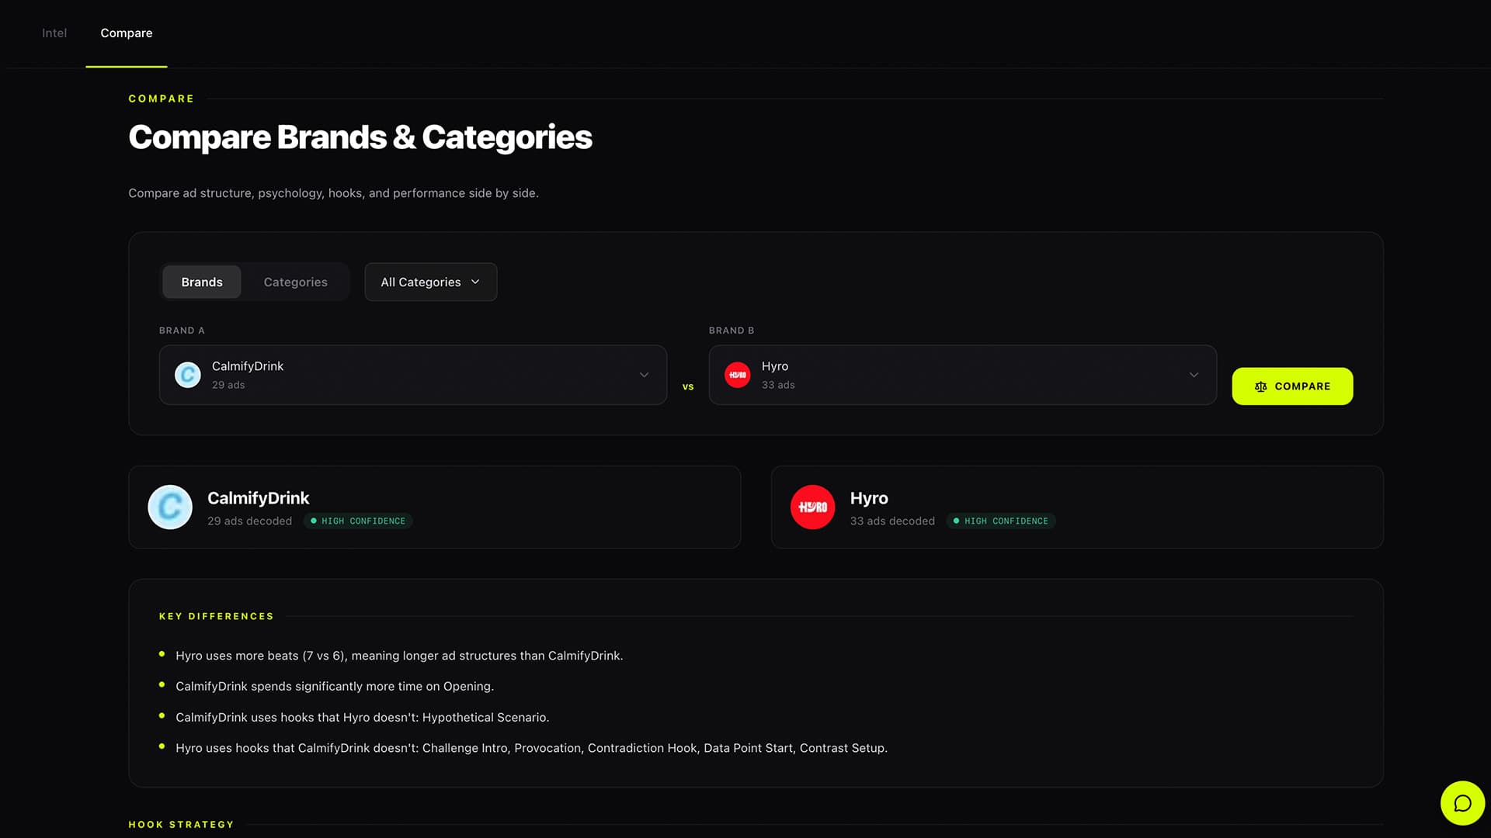Click the HOOK STRATEGY section heading
This screenshot has width=1491, height=838.
coord(181,825)
